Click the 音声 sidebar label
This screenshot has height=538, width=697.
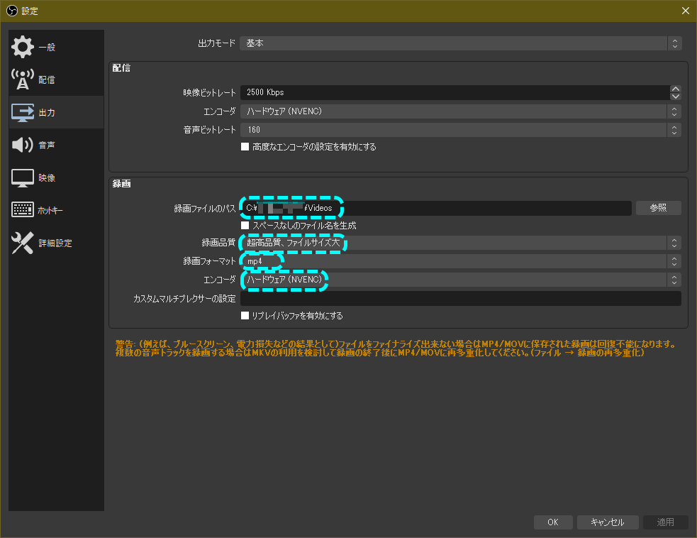click(x=47, y=145)
